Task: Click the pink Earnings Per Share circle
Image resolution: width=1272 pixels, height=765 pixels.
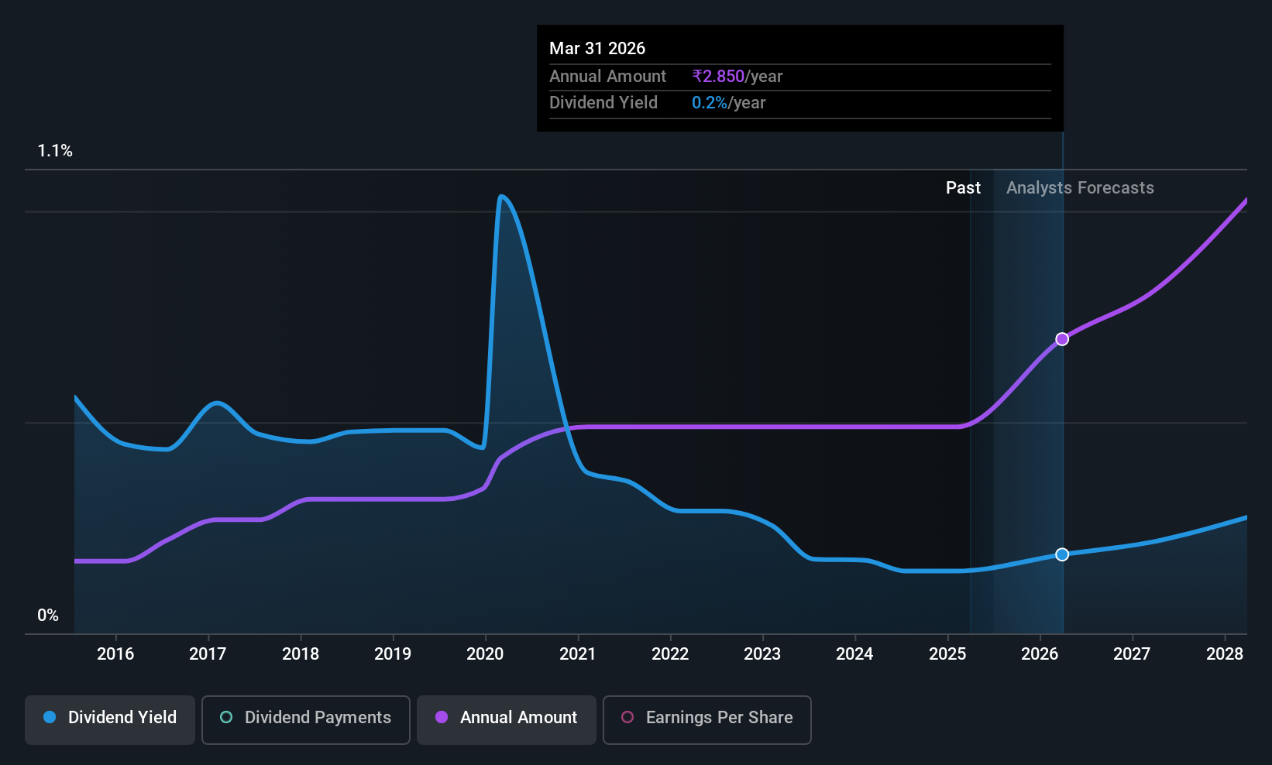Action: tap(627, 717)
